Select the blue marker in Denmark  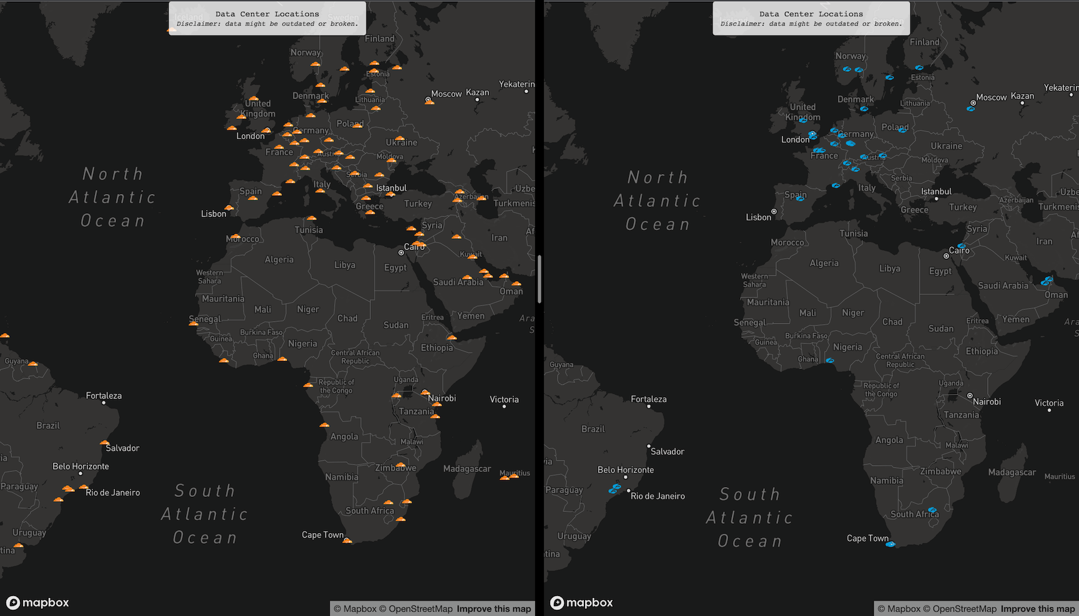coord(864,108)
